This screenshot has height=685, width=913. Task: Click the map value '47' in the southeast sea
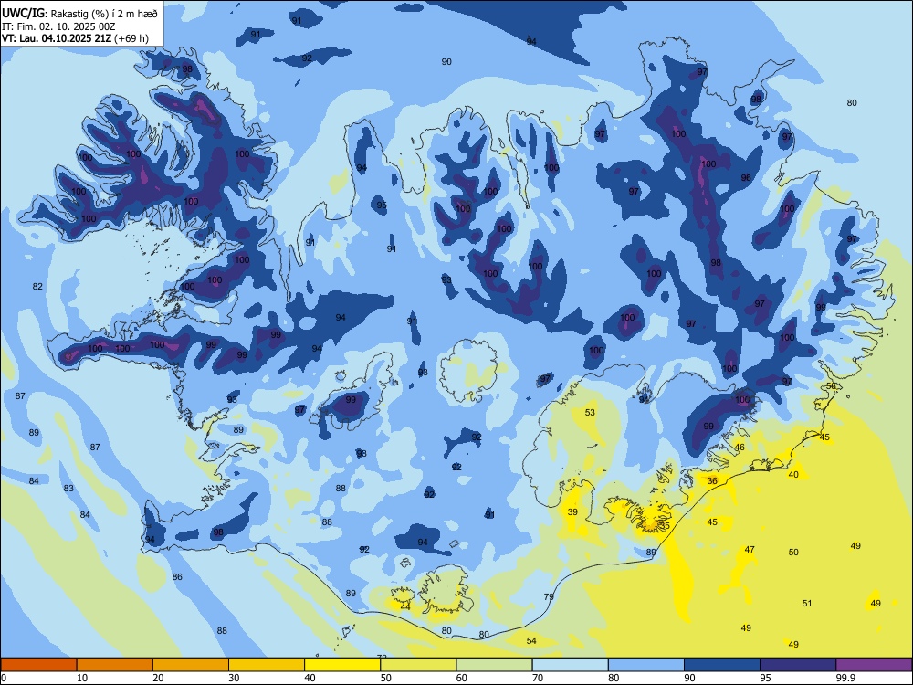point(750,549)
